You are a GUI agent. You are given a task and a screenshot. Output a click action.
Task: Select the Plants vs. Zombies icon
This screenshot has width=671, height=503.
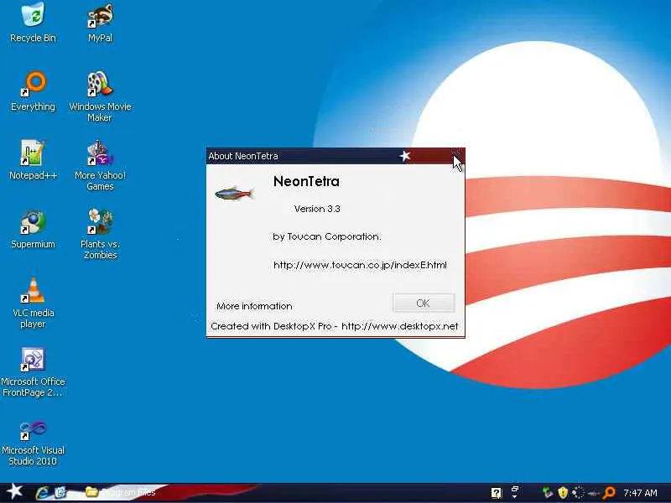tap(100, 234)
